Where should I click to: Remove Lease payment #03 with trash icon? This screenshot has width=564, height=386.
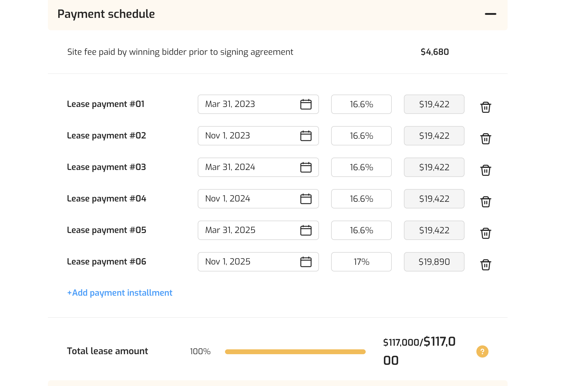pos(485,170)
